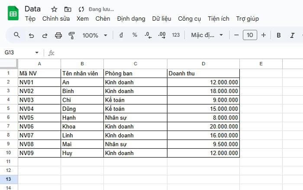Expand the Mặc định font dropdown
Image resolution: width=303 pixels, height=190 pixels.
coord(207,35)
